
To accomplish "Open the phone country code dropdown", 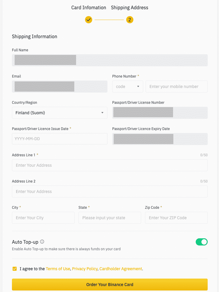I will pyautogui.click(x=128, y=86).
